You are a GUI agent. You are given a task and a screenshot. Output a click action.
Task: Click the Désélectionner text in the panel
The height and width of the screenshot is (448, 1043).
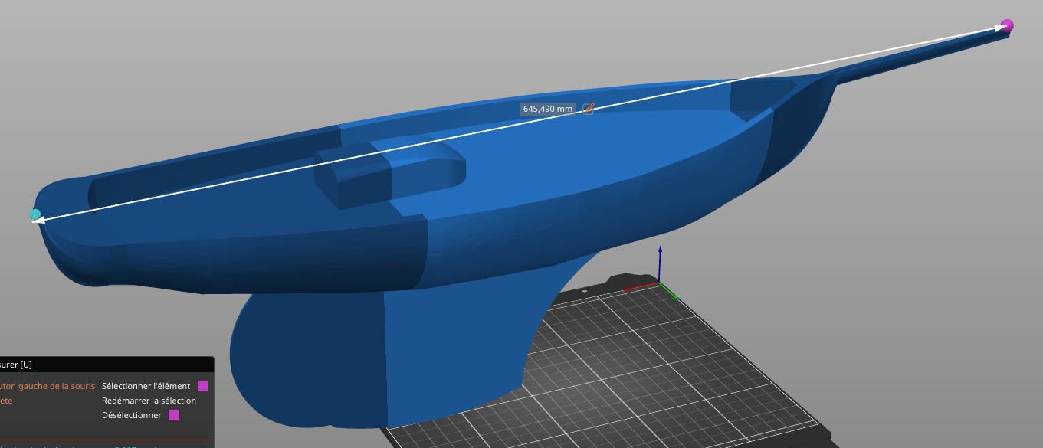click(x=131, y=415)
